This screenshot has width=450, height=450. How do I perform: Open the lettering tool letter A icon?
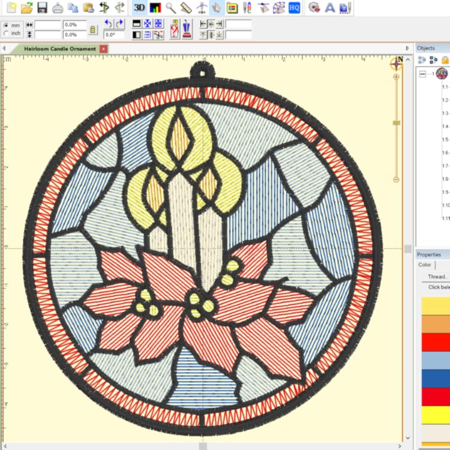[330, 8]
